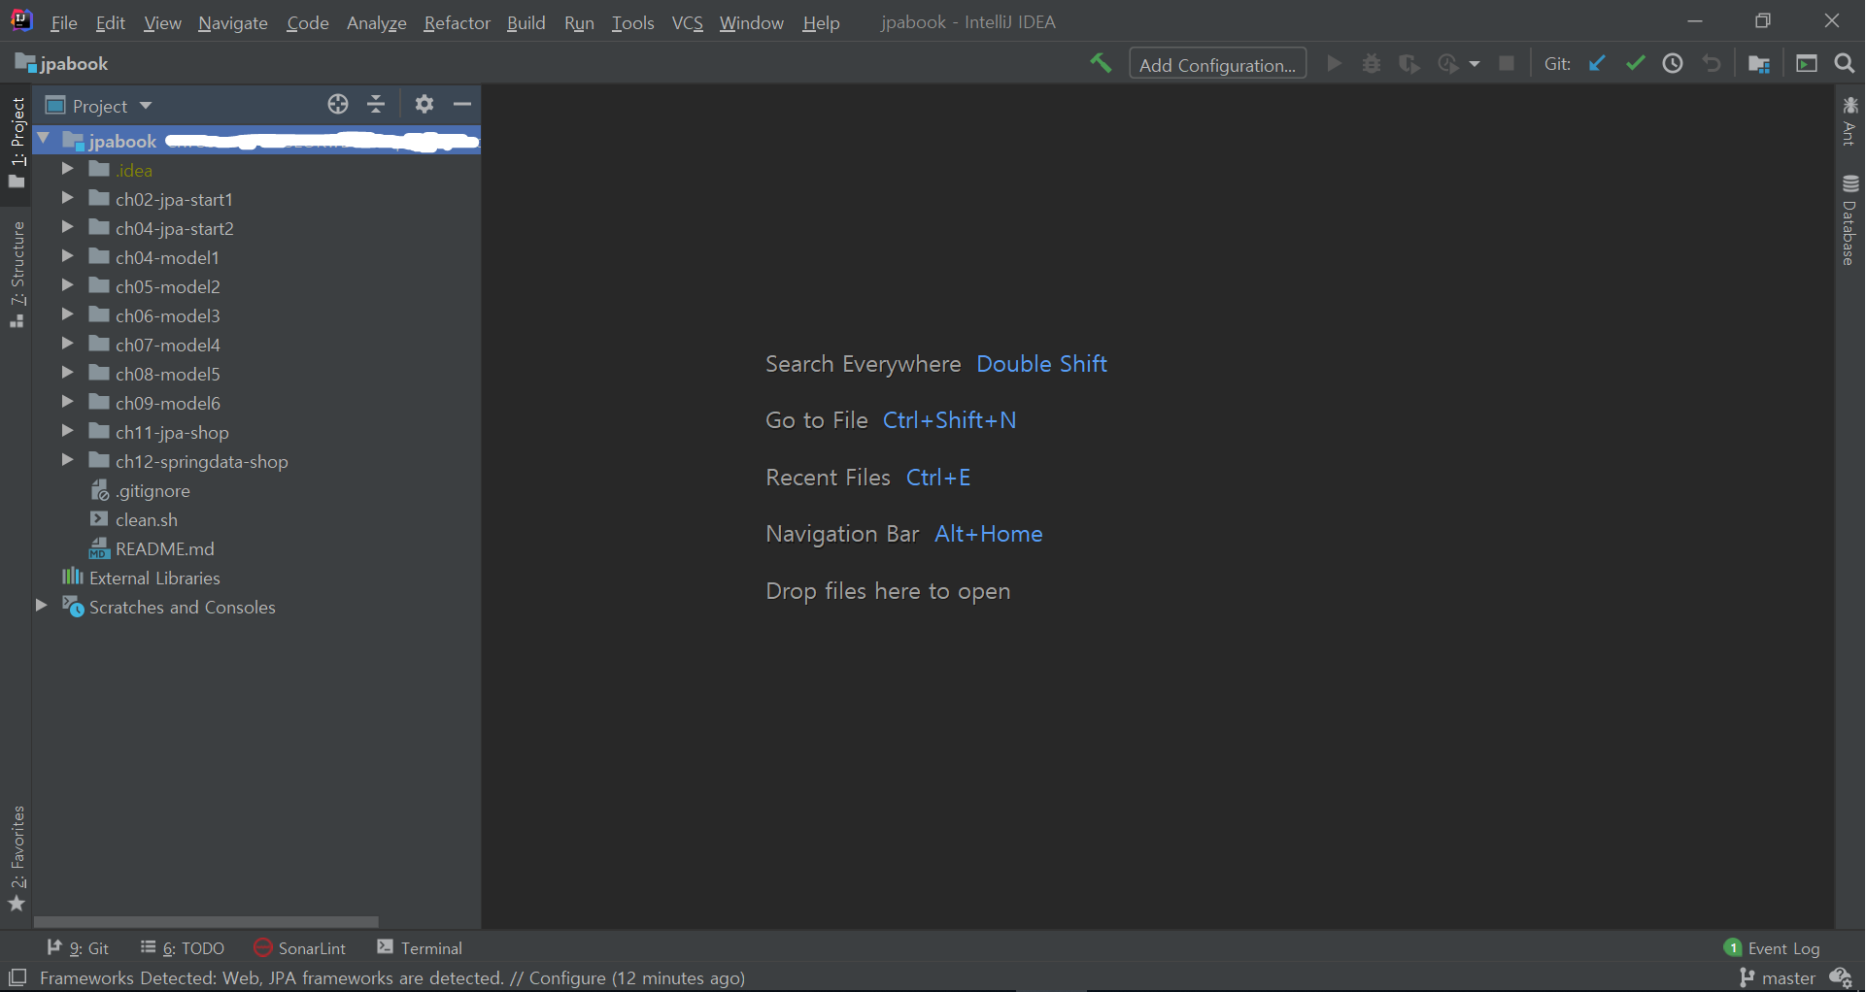Expand Scratches and Consoles
This screenshot has width=1866, height=992.
(x=41, y=606)
